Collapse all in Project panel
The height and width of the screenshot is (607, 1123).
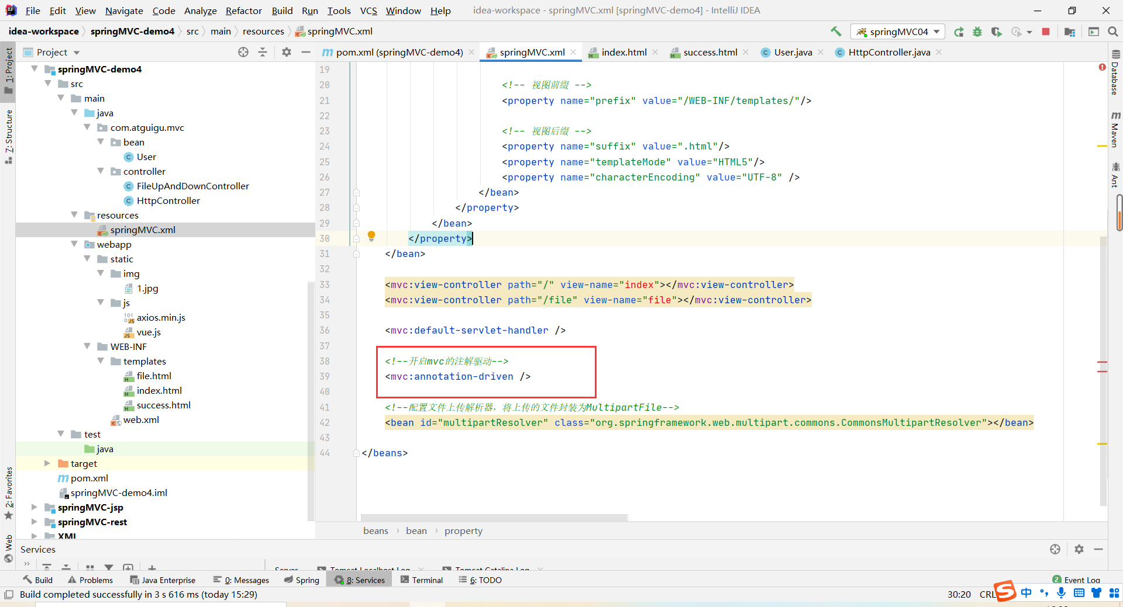pyautogui.click(x=263, y=52)
